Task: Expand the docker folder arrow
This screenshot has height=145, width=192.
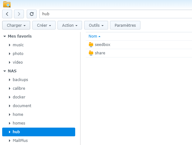Action: 10,97
